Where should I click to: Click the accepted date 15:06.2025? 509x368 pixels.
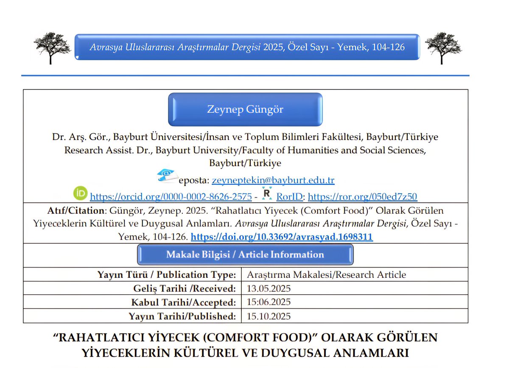tap(268, 302)
